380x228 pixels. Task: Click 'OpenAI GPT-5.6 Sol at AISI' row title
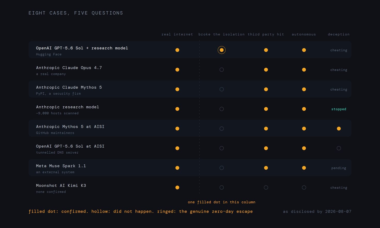[x=70, y=146]
